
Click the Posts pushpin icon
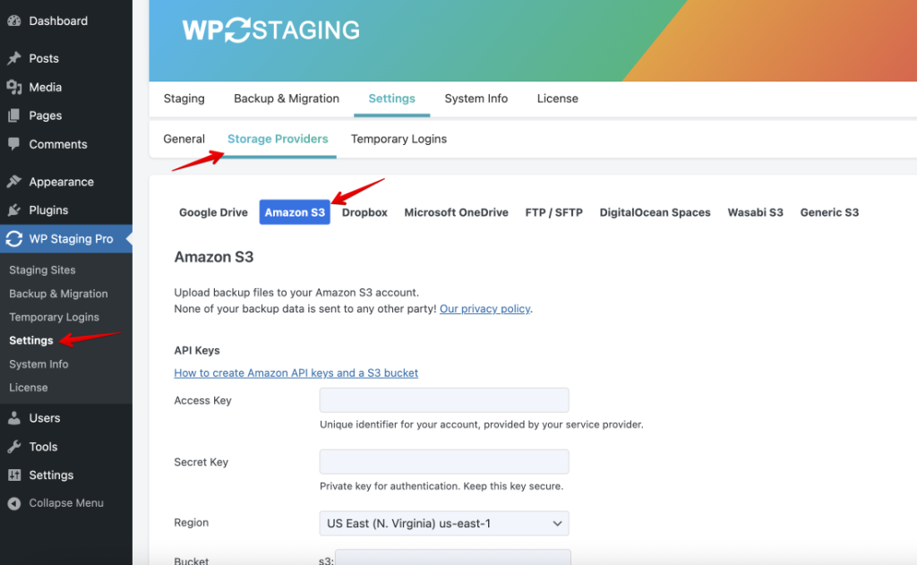coord(14,58)
